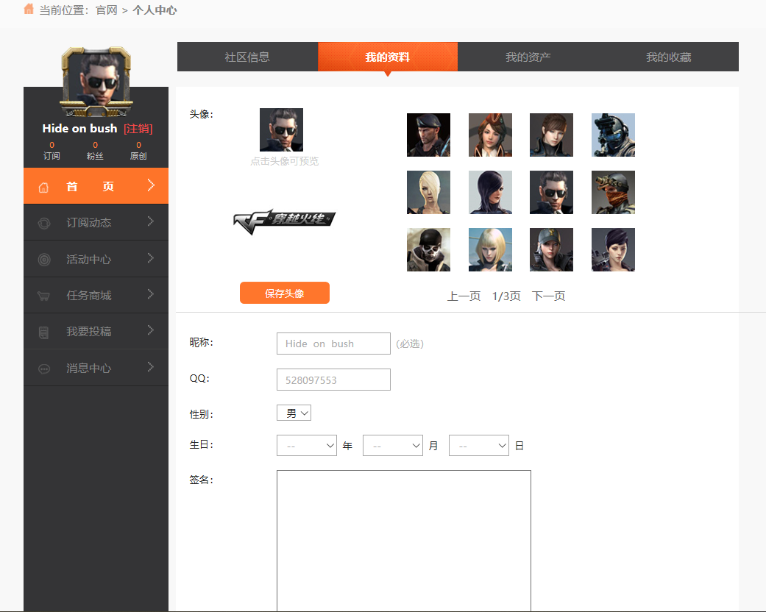
Task: Open the birthday year dropdown
Action: click(307, 446)
